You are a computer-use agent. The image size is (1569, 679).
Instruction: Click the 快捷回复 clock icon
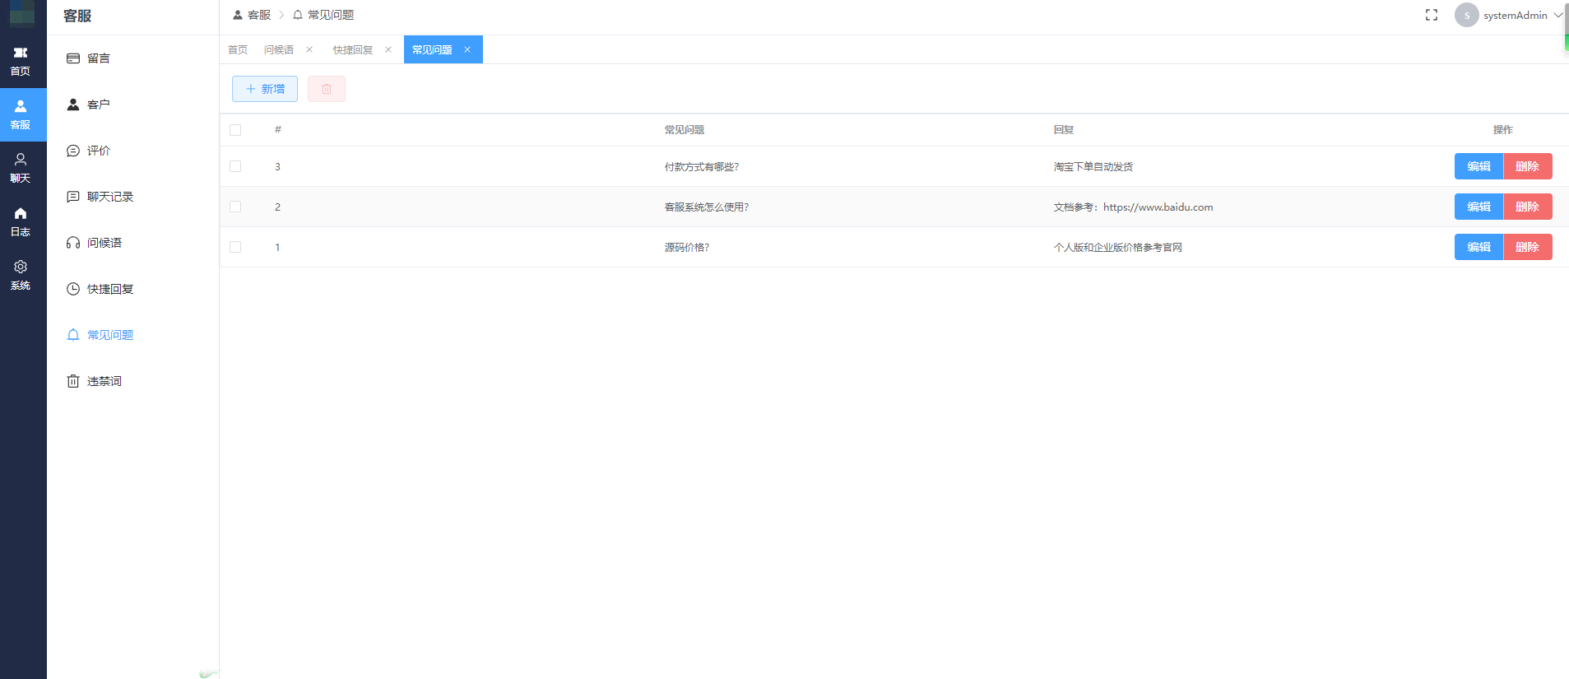tap(73, 289)
